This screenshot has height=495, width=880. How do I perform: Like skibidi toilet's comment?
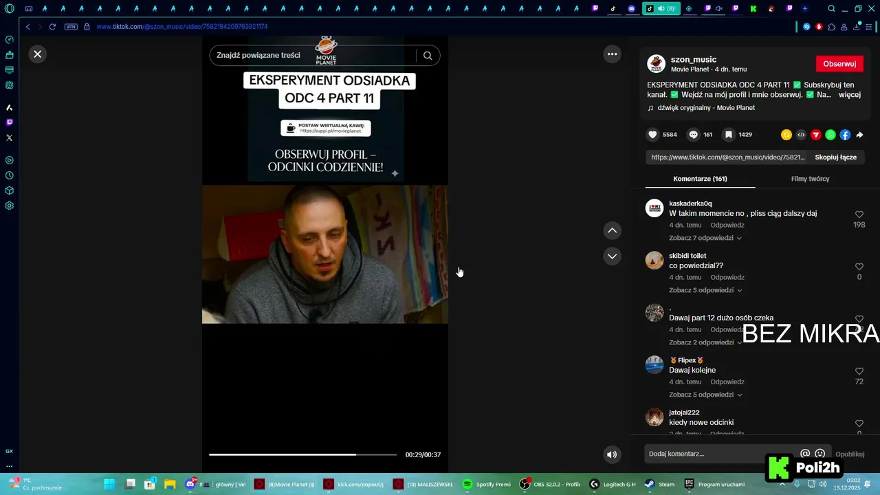point(859,267)
